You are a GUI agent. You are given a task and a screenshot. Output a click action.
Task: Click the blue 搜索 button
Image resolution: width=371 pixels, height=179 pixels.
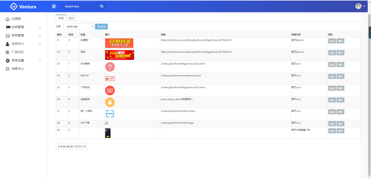tap(101, 27)
